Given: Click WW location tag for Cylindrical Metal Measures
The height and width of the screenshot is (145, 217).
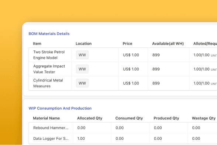Looking at the screenshot, I should click(82, 83).
